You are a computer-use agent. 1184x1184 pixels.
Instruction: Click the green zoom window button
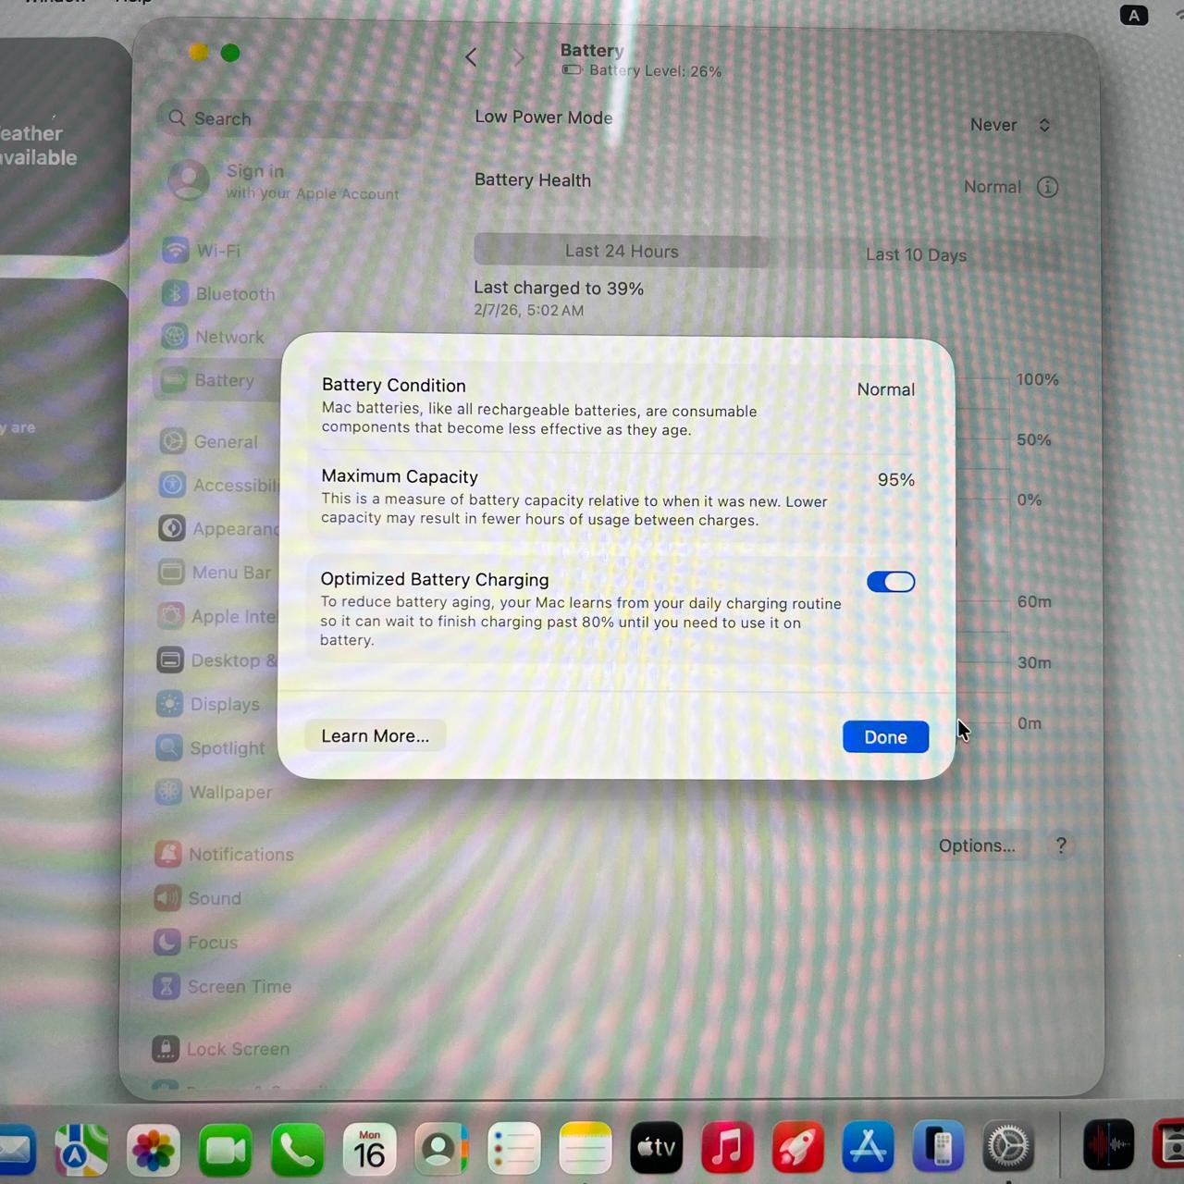click(230, 53)
